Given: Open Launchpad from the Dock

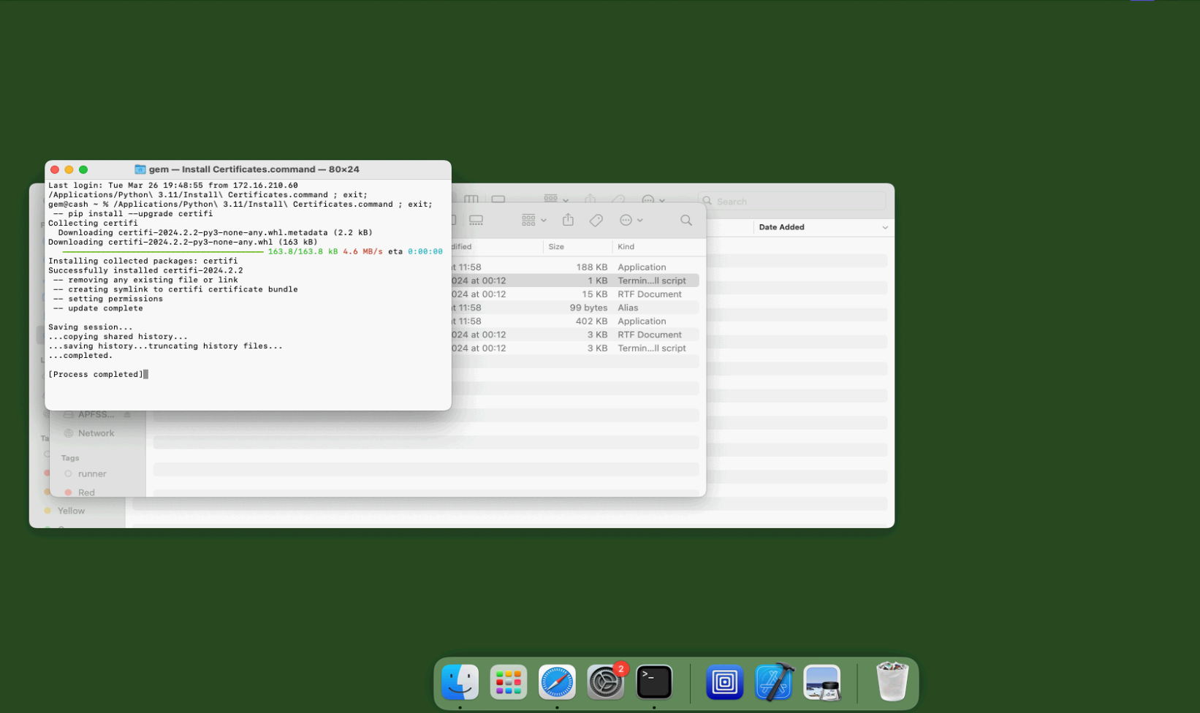Looking at the screenshot, I should click(508, 682).
